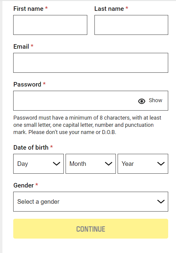Click the Last name label
The width and height of the screenshot is (176, 253).
[109, 9]
